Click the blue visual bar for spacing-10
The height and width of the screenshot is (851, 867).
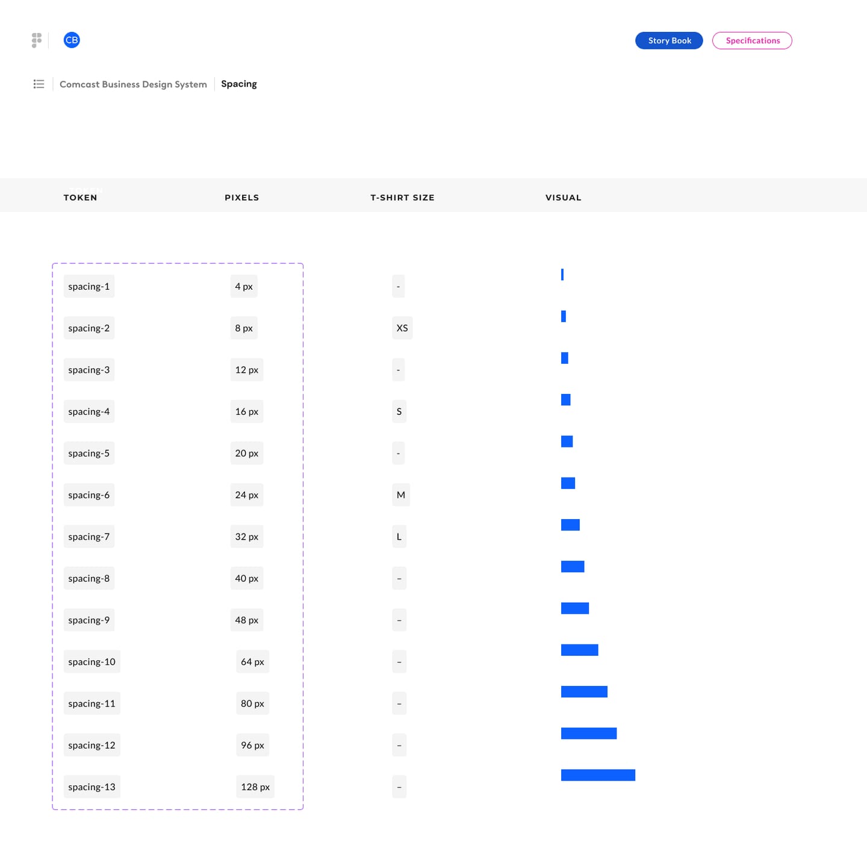[580, 650]
